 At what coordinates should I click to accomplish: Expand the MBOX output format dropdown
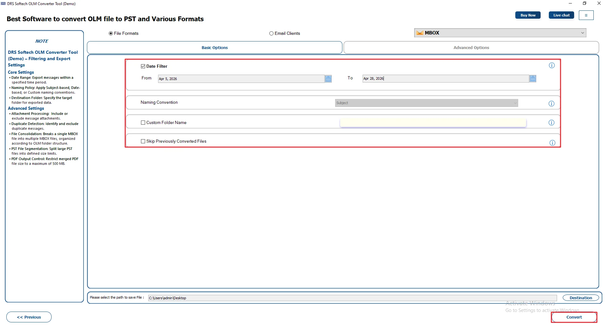[x=500, y=33]
